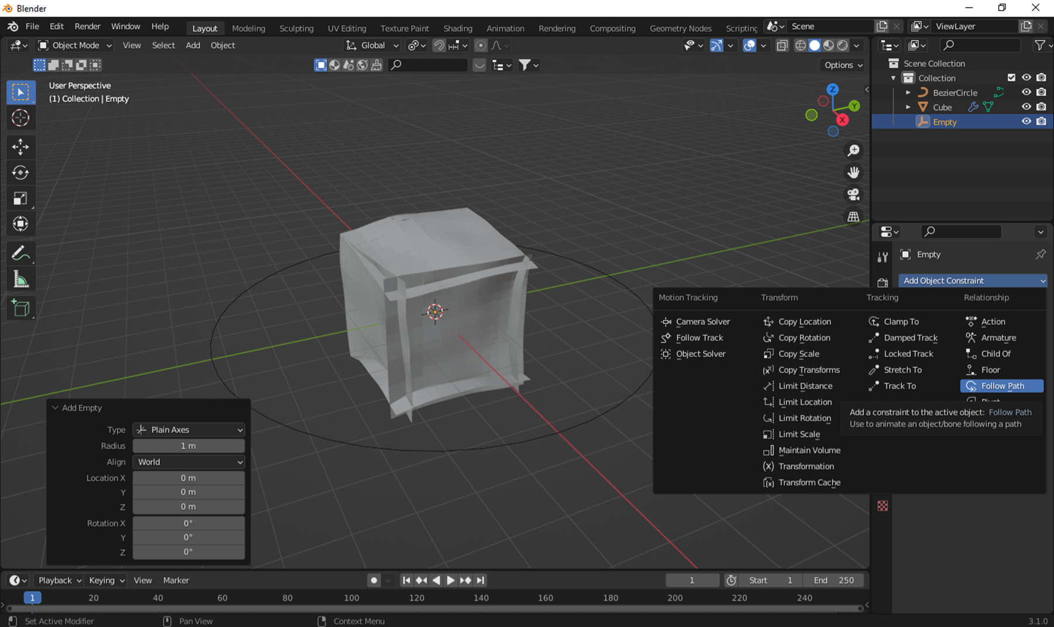Click the zoom magnifier viewport icon
Screen dimensions: 1054x627
coord(854,150)
